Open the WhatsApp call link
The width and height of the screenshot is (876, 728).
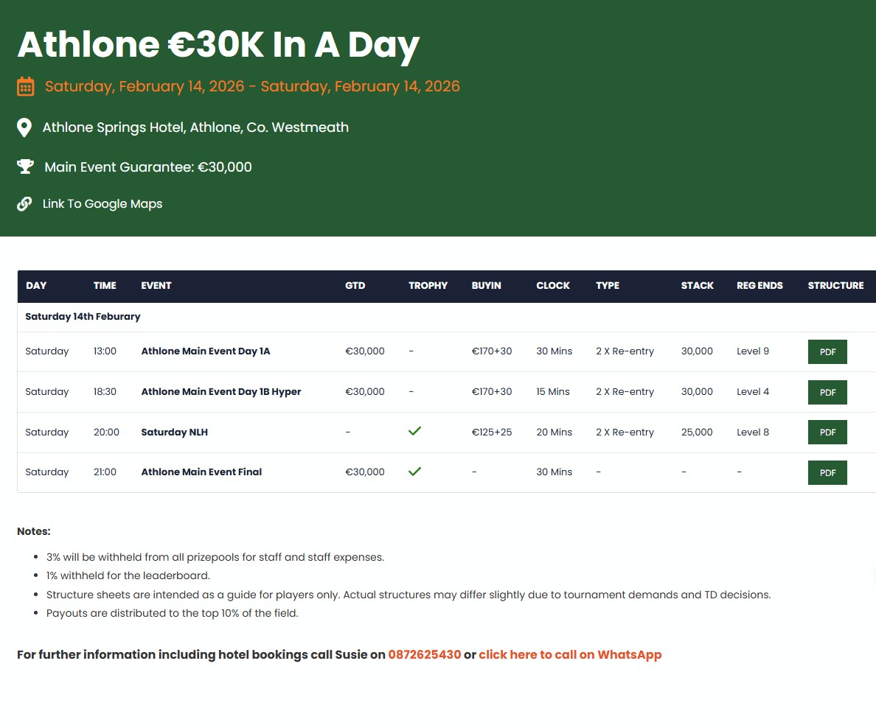click(x=570, y=654)
